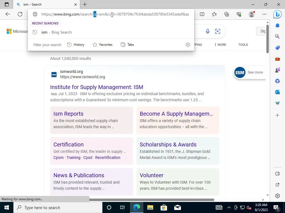The width and height of the screenshot is (285, 213).
Task: Open the Mail app from taskbar
Action: 177,207
